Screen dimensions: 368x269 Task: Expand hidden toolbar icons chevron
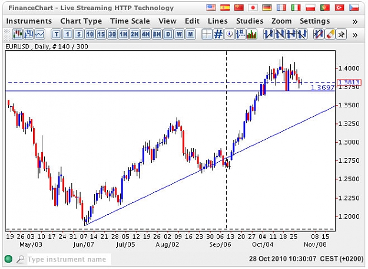click(x=355, y=35)
